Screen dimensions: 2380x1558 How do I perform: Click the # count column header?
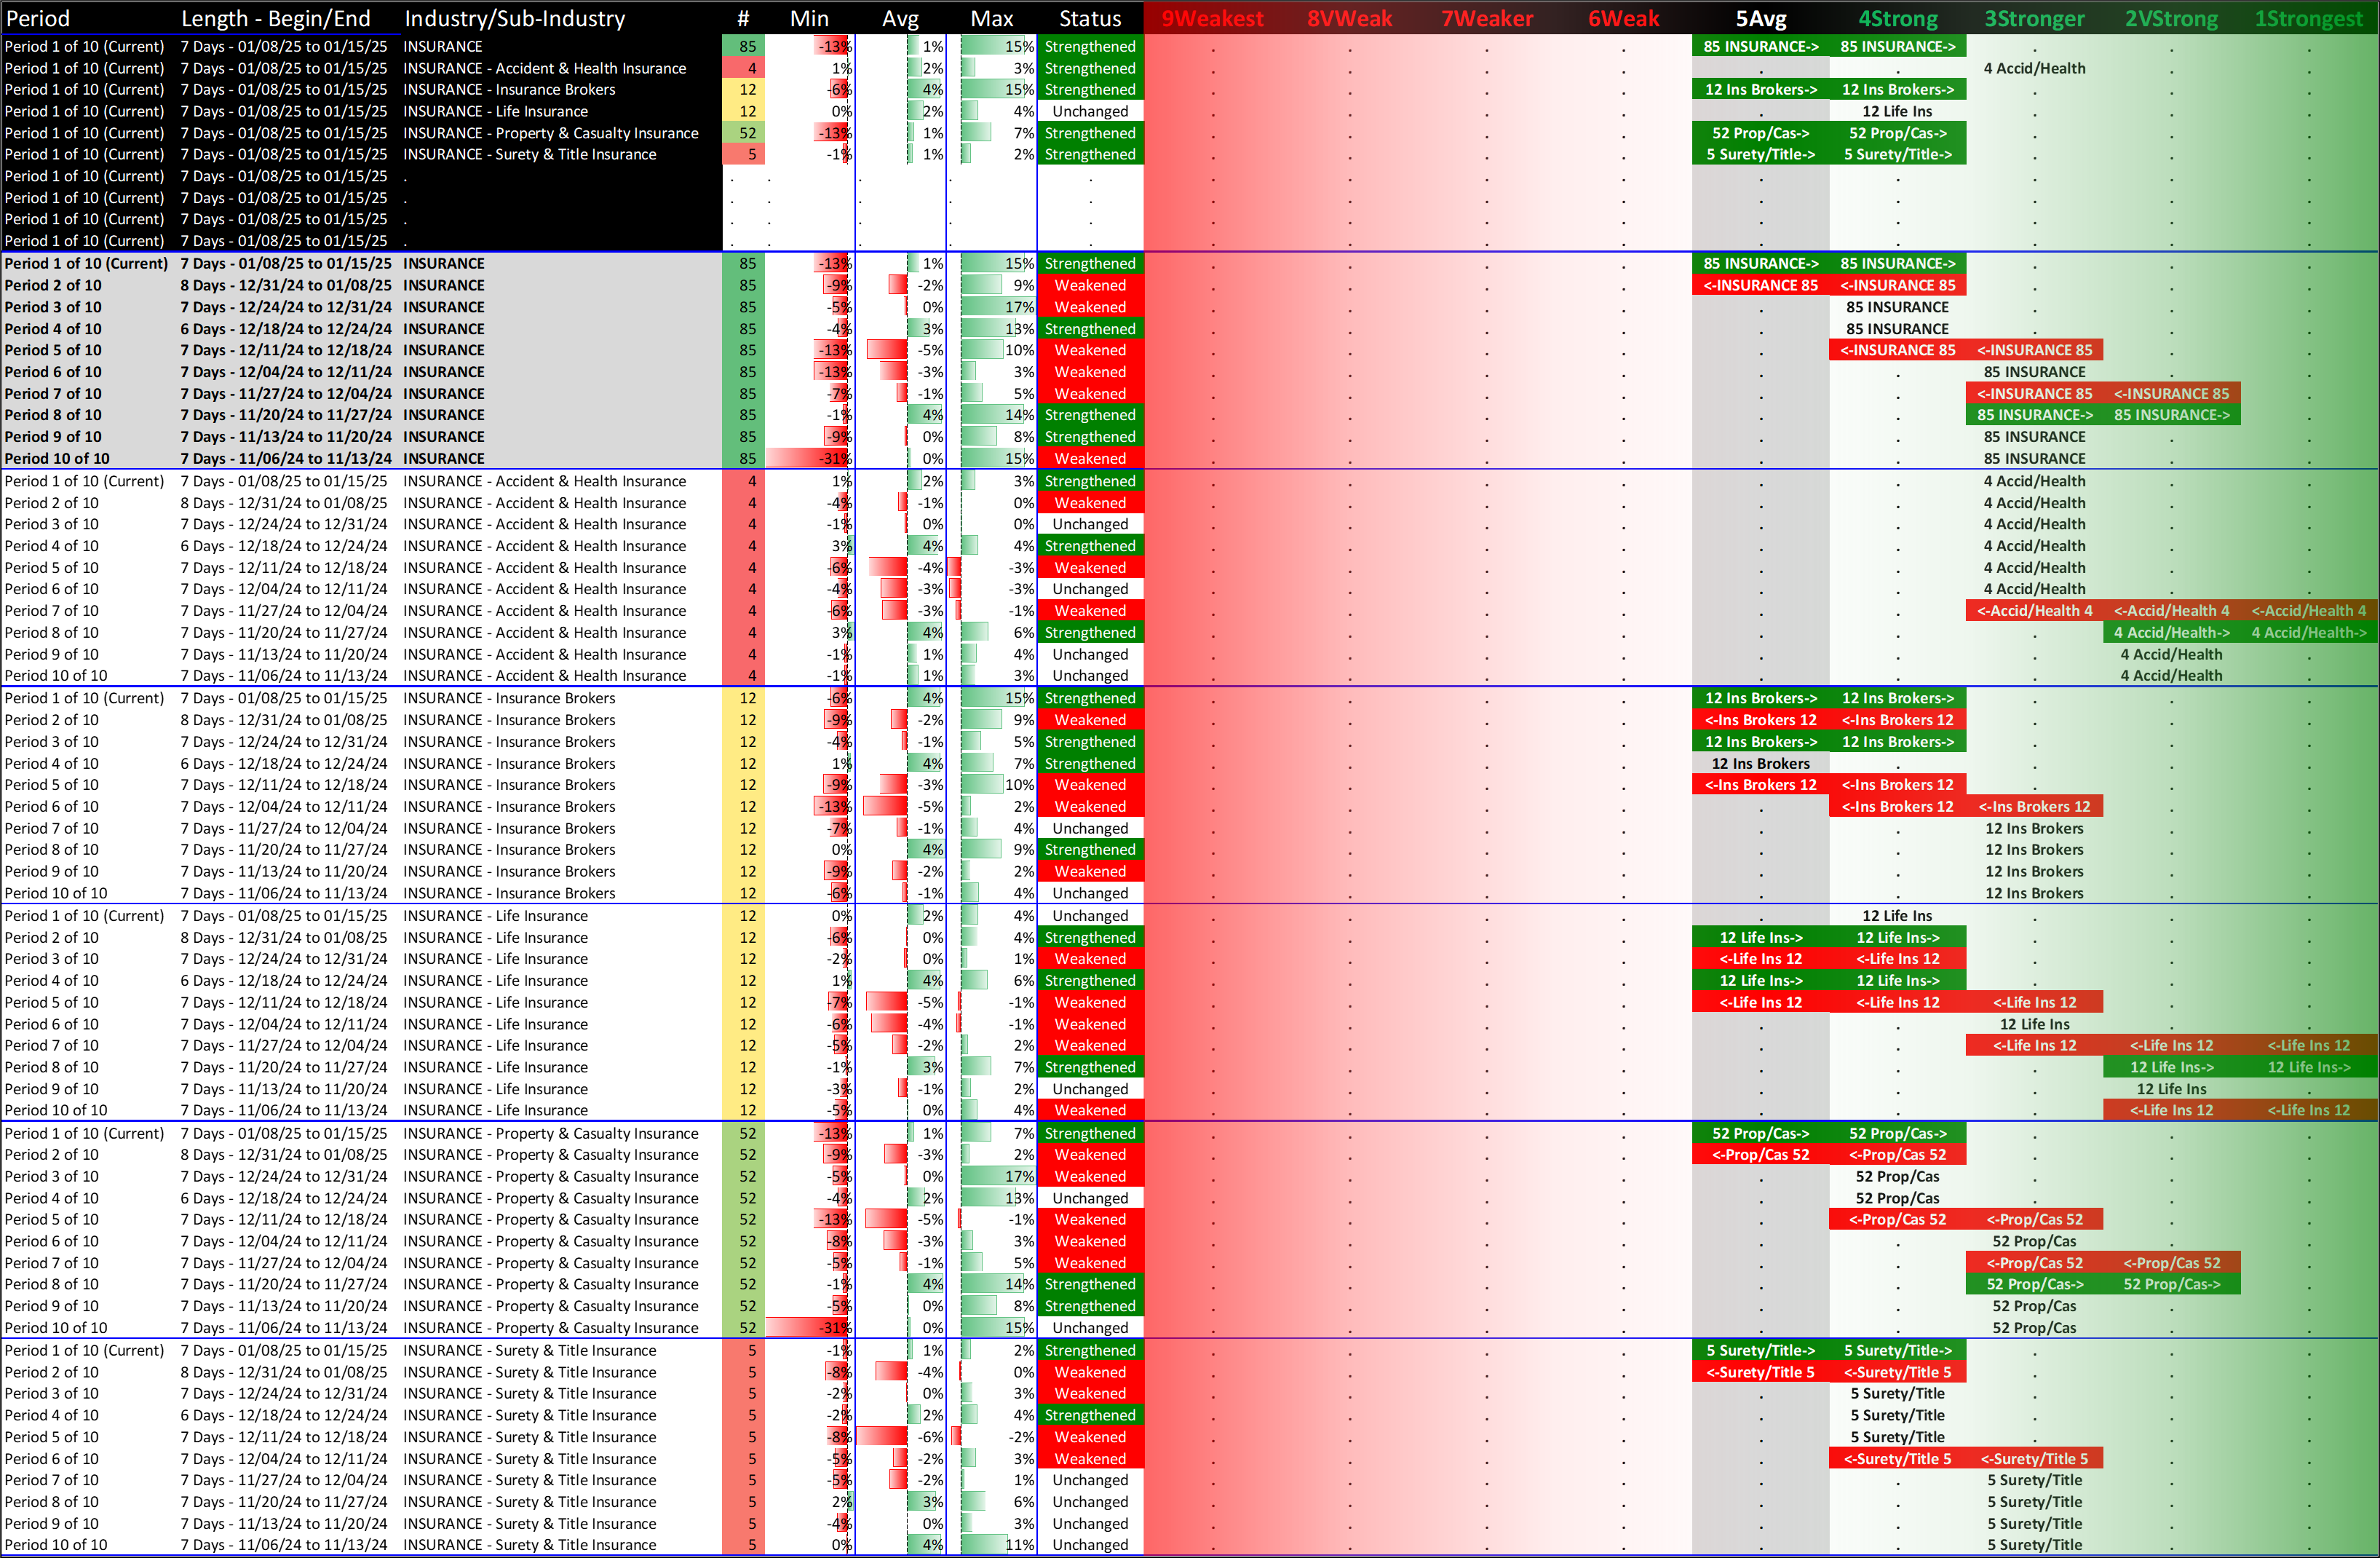742,18
